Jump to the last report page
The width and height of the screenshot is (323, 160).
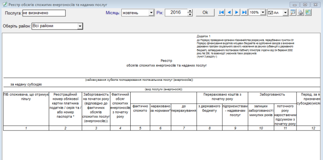244,12
